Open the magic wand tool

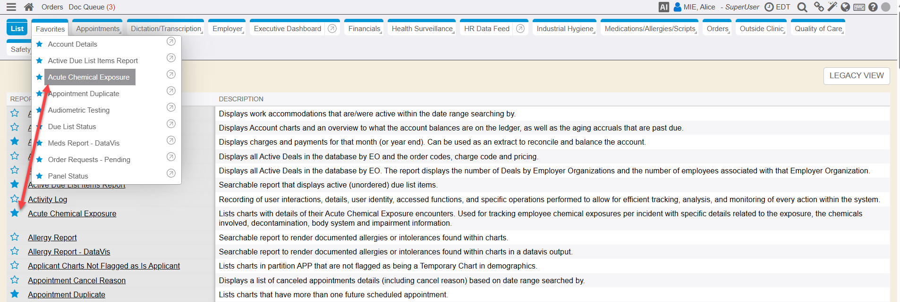tap(832, 7)
